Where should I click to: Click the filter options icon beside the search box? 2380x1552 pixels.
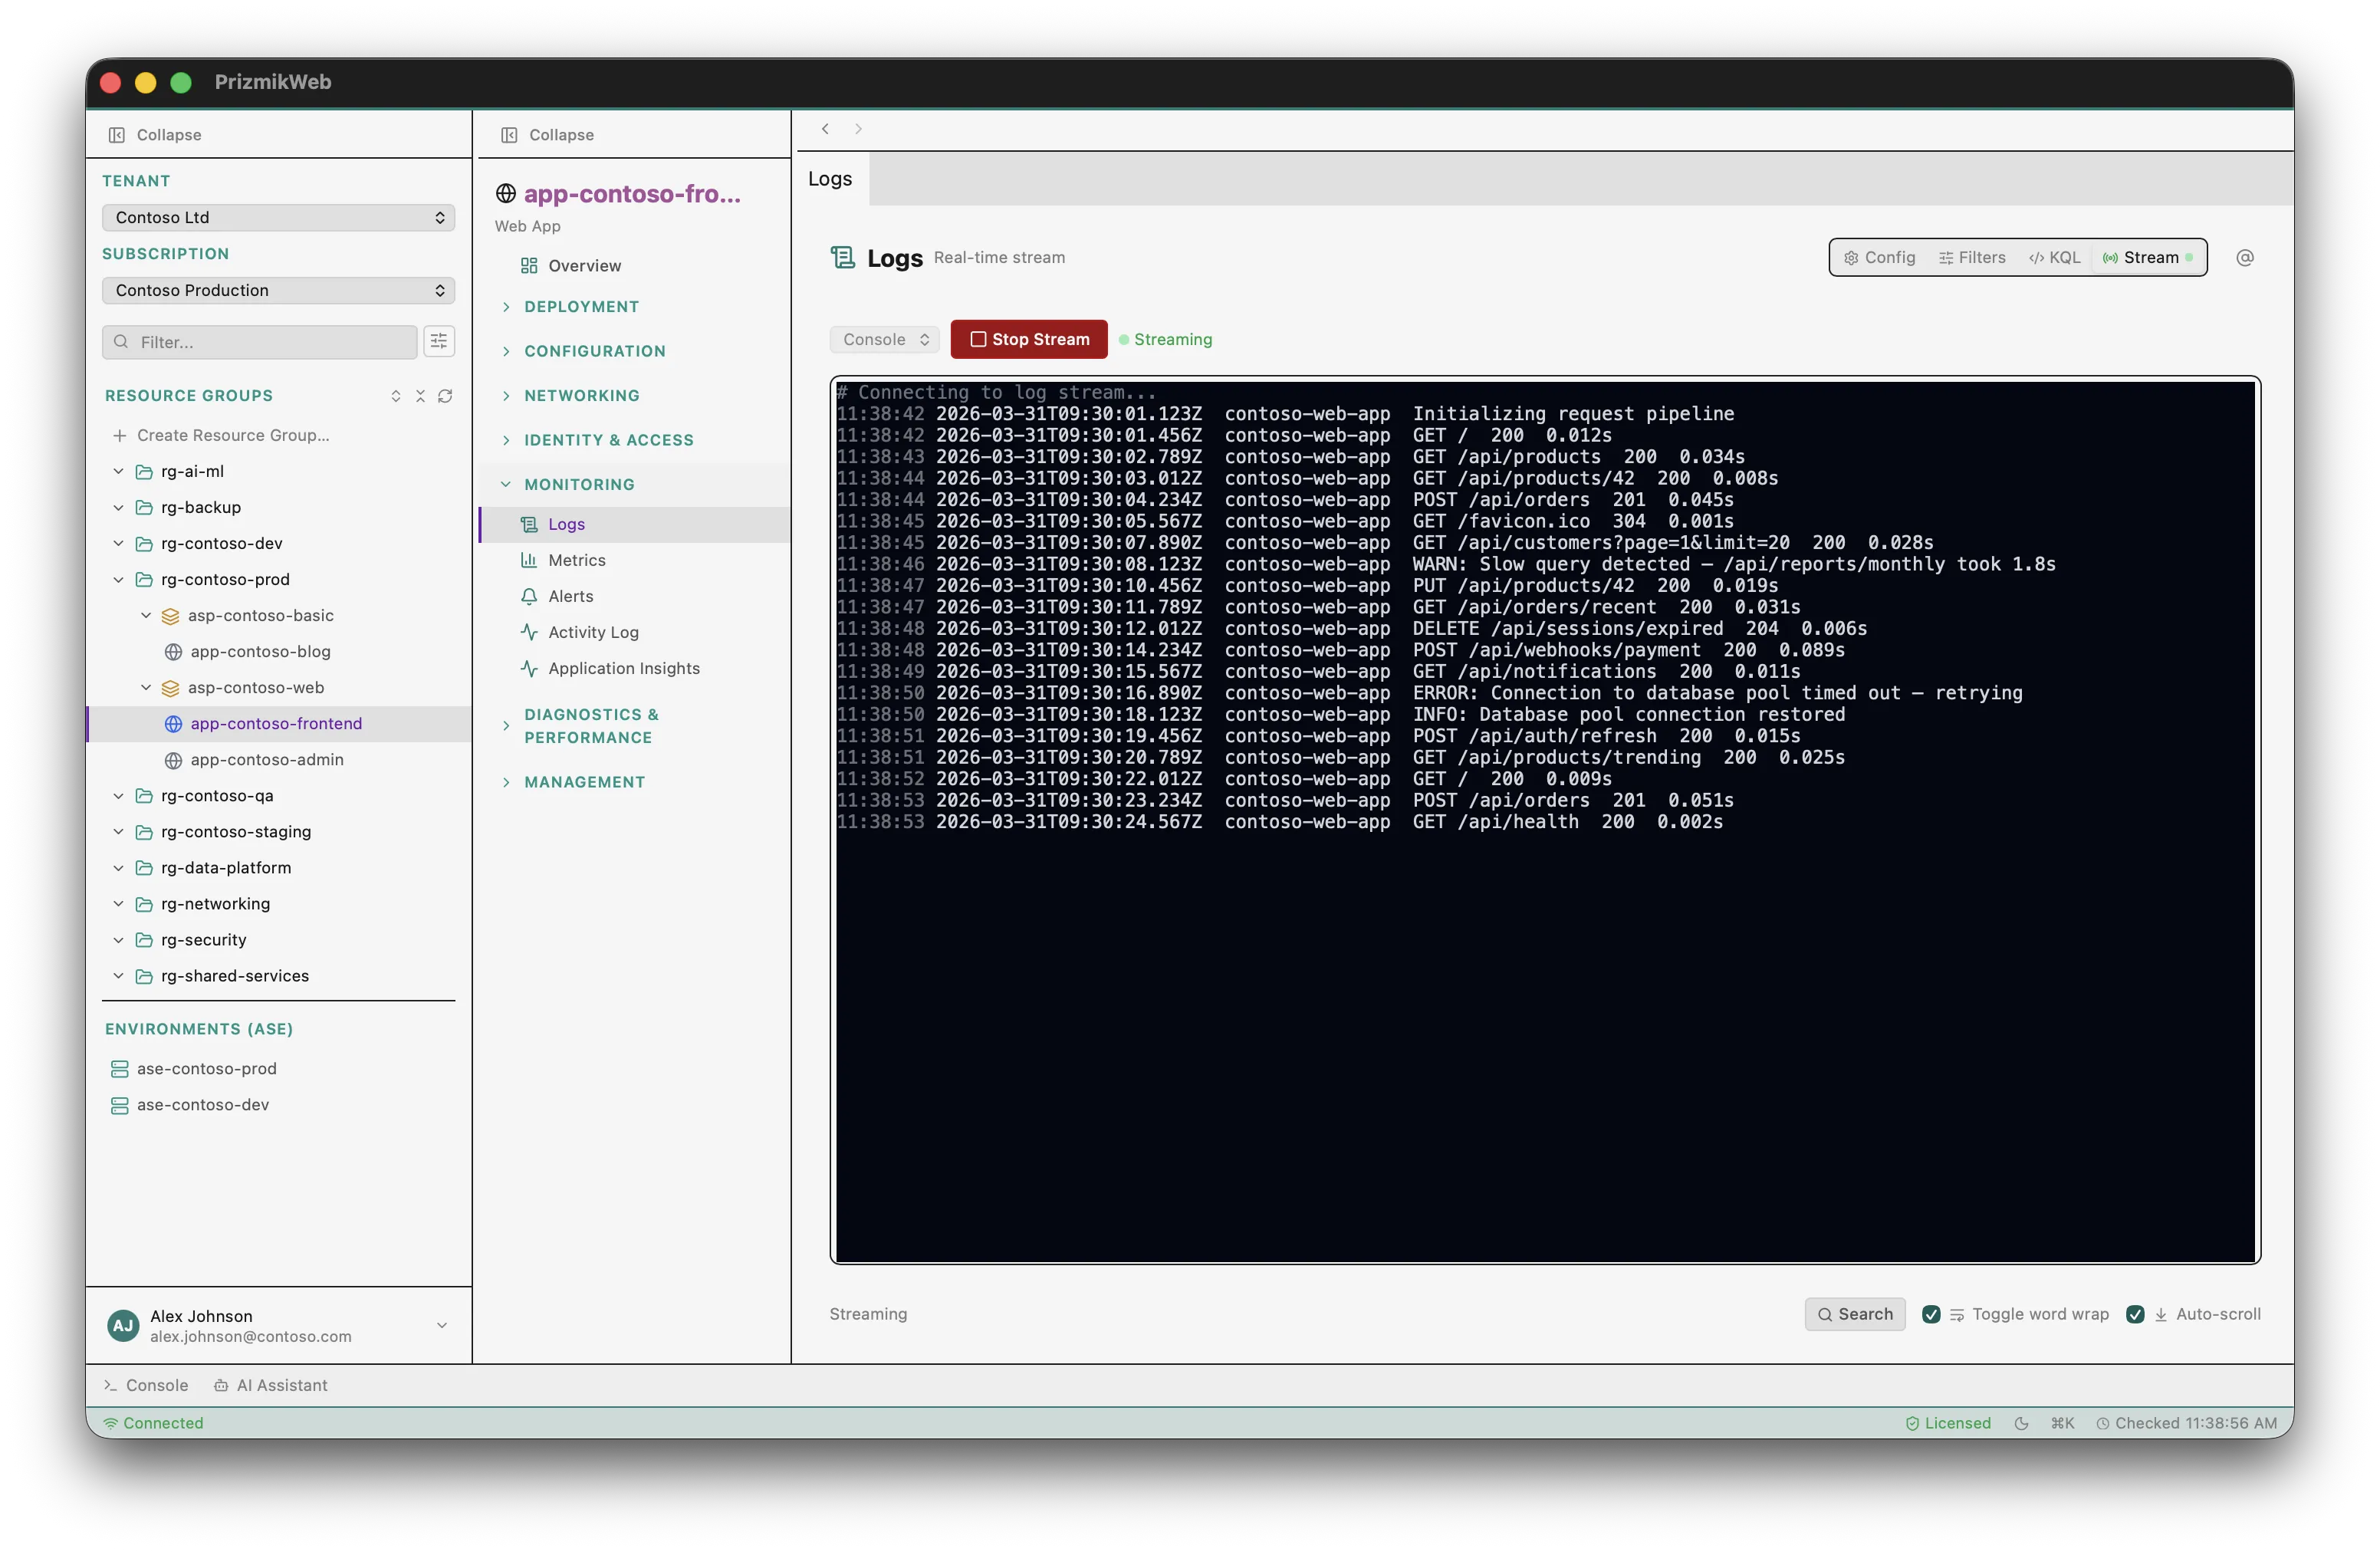[x=439, y=341]
